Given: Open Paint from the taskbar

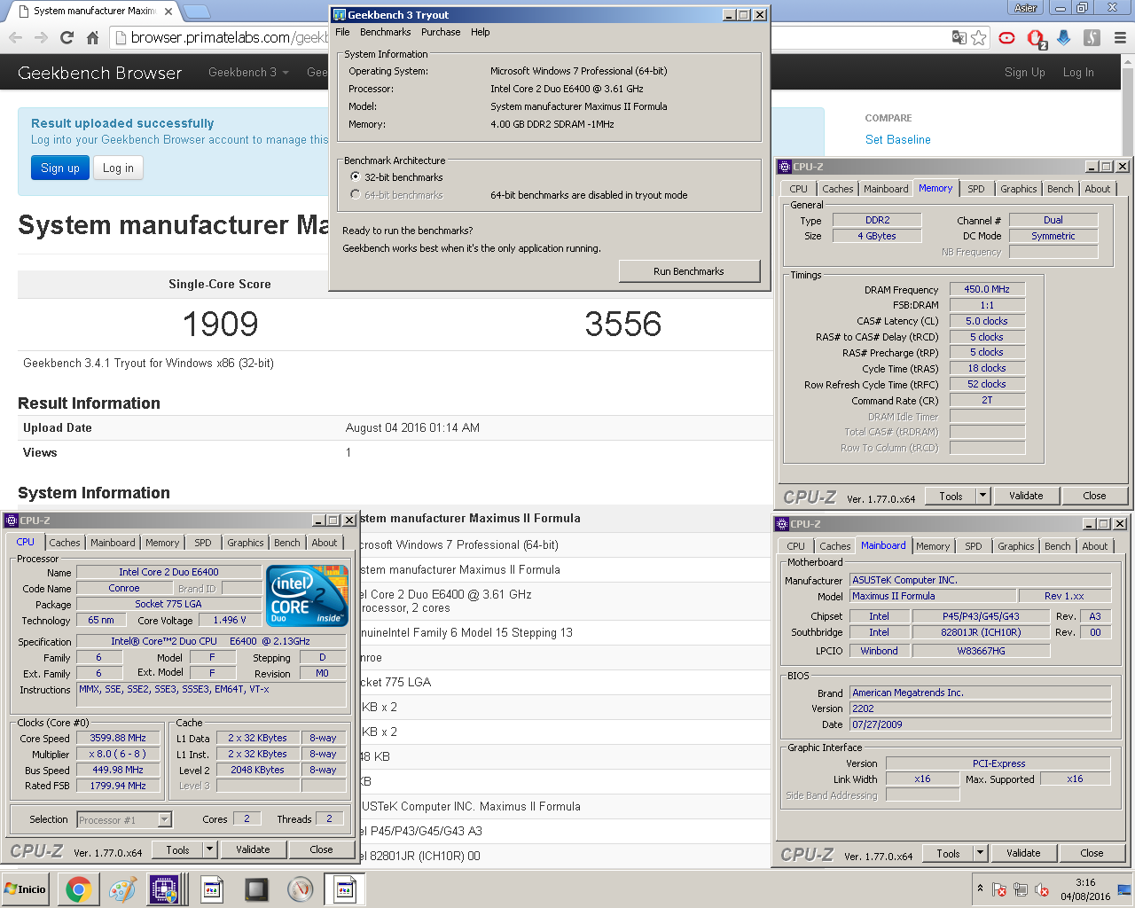Looking at the screenshot, I should tap(122, 889).
